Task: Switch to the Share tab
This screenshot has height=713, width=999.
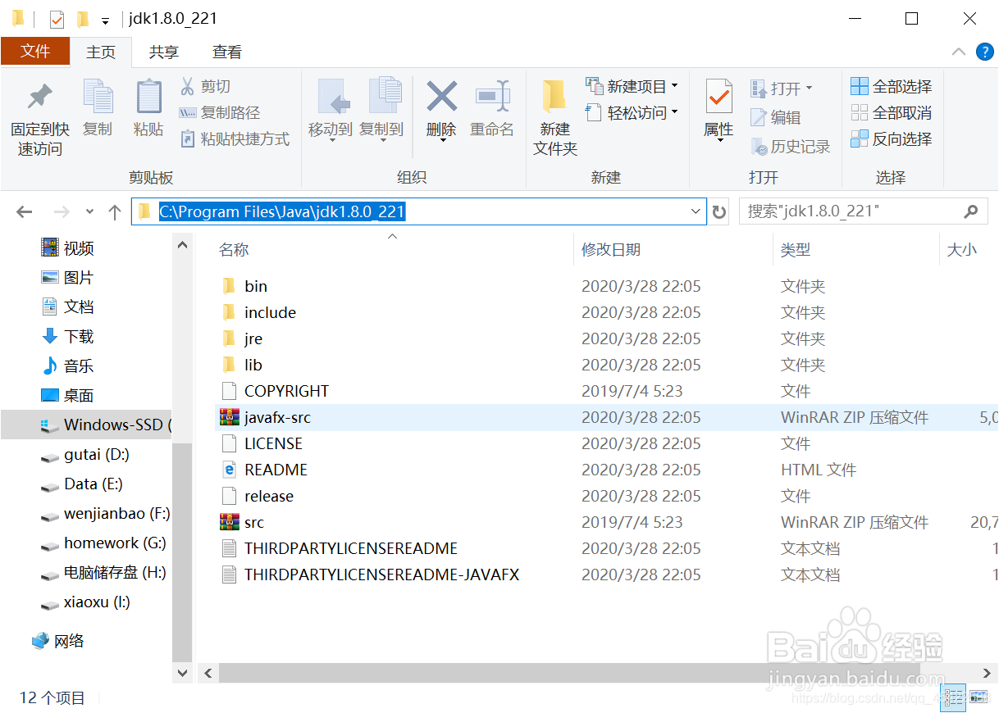Action: (163, 52)
